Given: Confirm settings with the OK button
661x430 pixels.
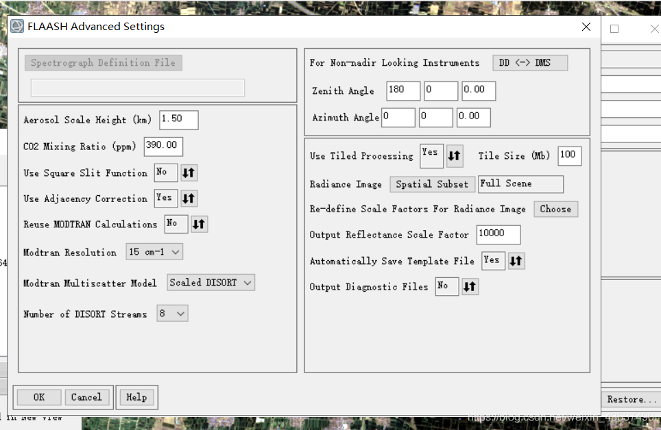Looking at the screenshot, I should point(39,397).
